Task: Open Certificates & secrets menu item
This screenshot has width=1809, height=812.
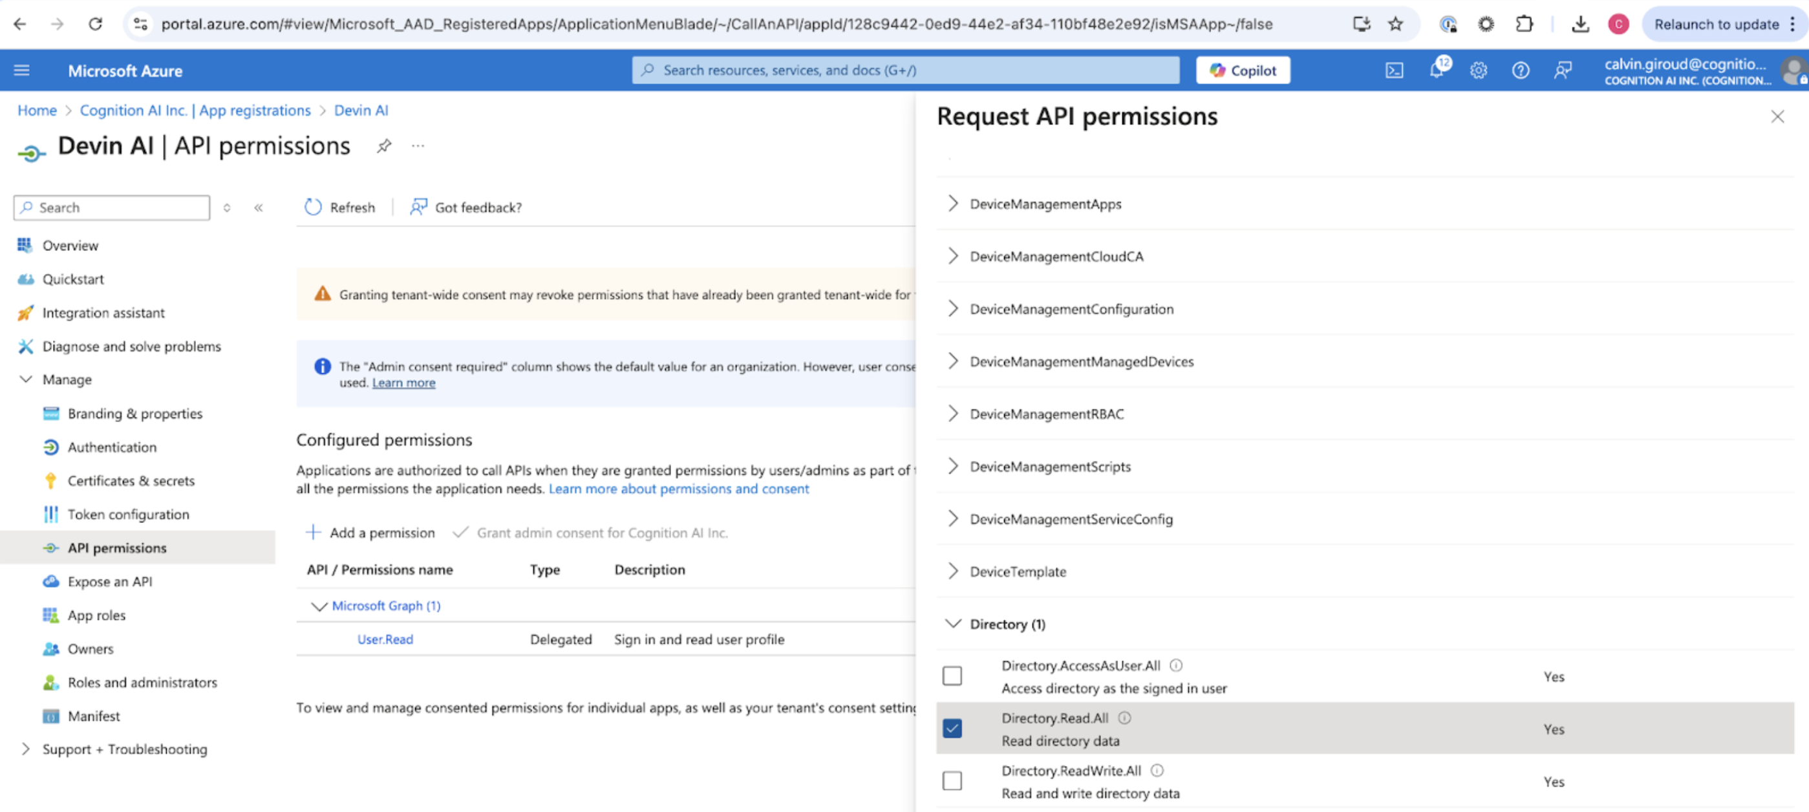Action: tap(131, 480)
